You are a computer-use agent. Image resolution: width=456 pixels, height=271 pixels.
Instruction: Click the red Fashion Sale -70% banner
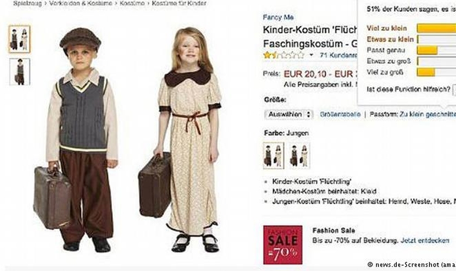(x=283, y=245)
